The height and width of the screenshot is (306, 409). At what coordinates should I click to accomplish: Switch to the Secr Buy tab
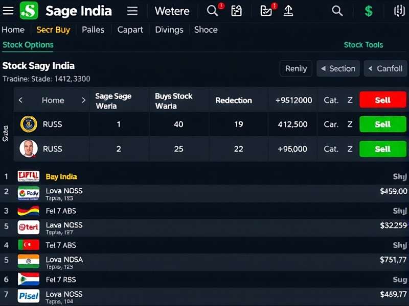click(x=53, y=30)
